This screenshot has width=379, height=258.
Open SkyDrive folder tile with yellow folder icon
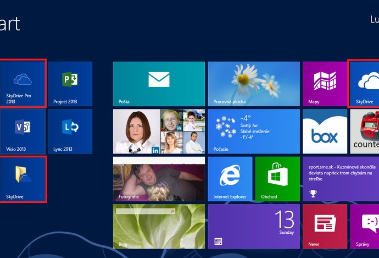tap(23, 179)
